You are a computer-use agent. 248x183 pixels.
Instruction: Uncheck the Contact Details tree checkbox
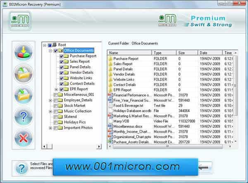click(62, 84)
